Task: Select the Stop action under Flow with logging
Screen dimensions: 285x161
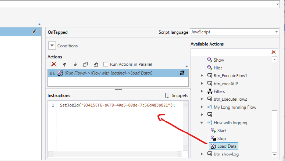Action: (x=221, y=138)
